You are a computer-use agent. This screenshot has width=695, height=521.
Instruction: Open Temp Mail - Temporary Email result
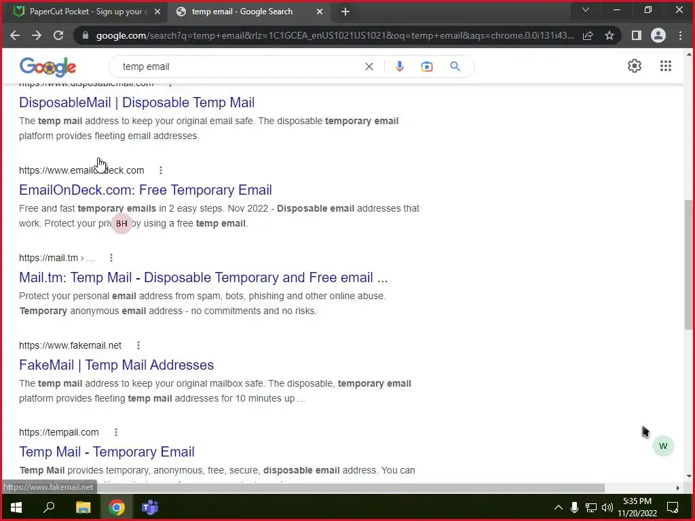click(107, 452)
